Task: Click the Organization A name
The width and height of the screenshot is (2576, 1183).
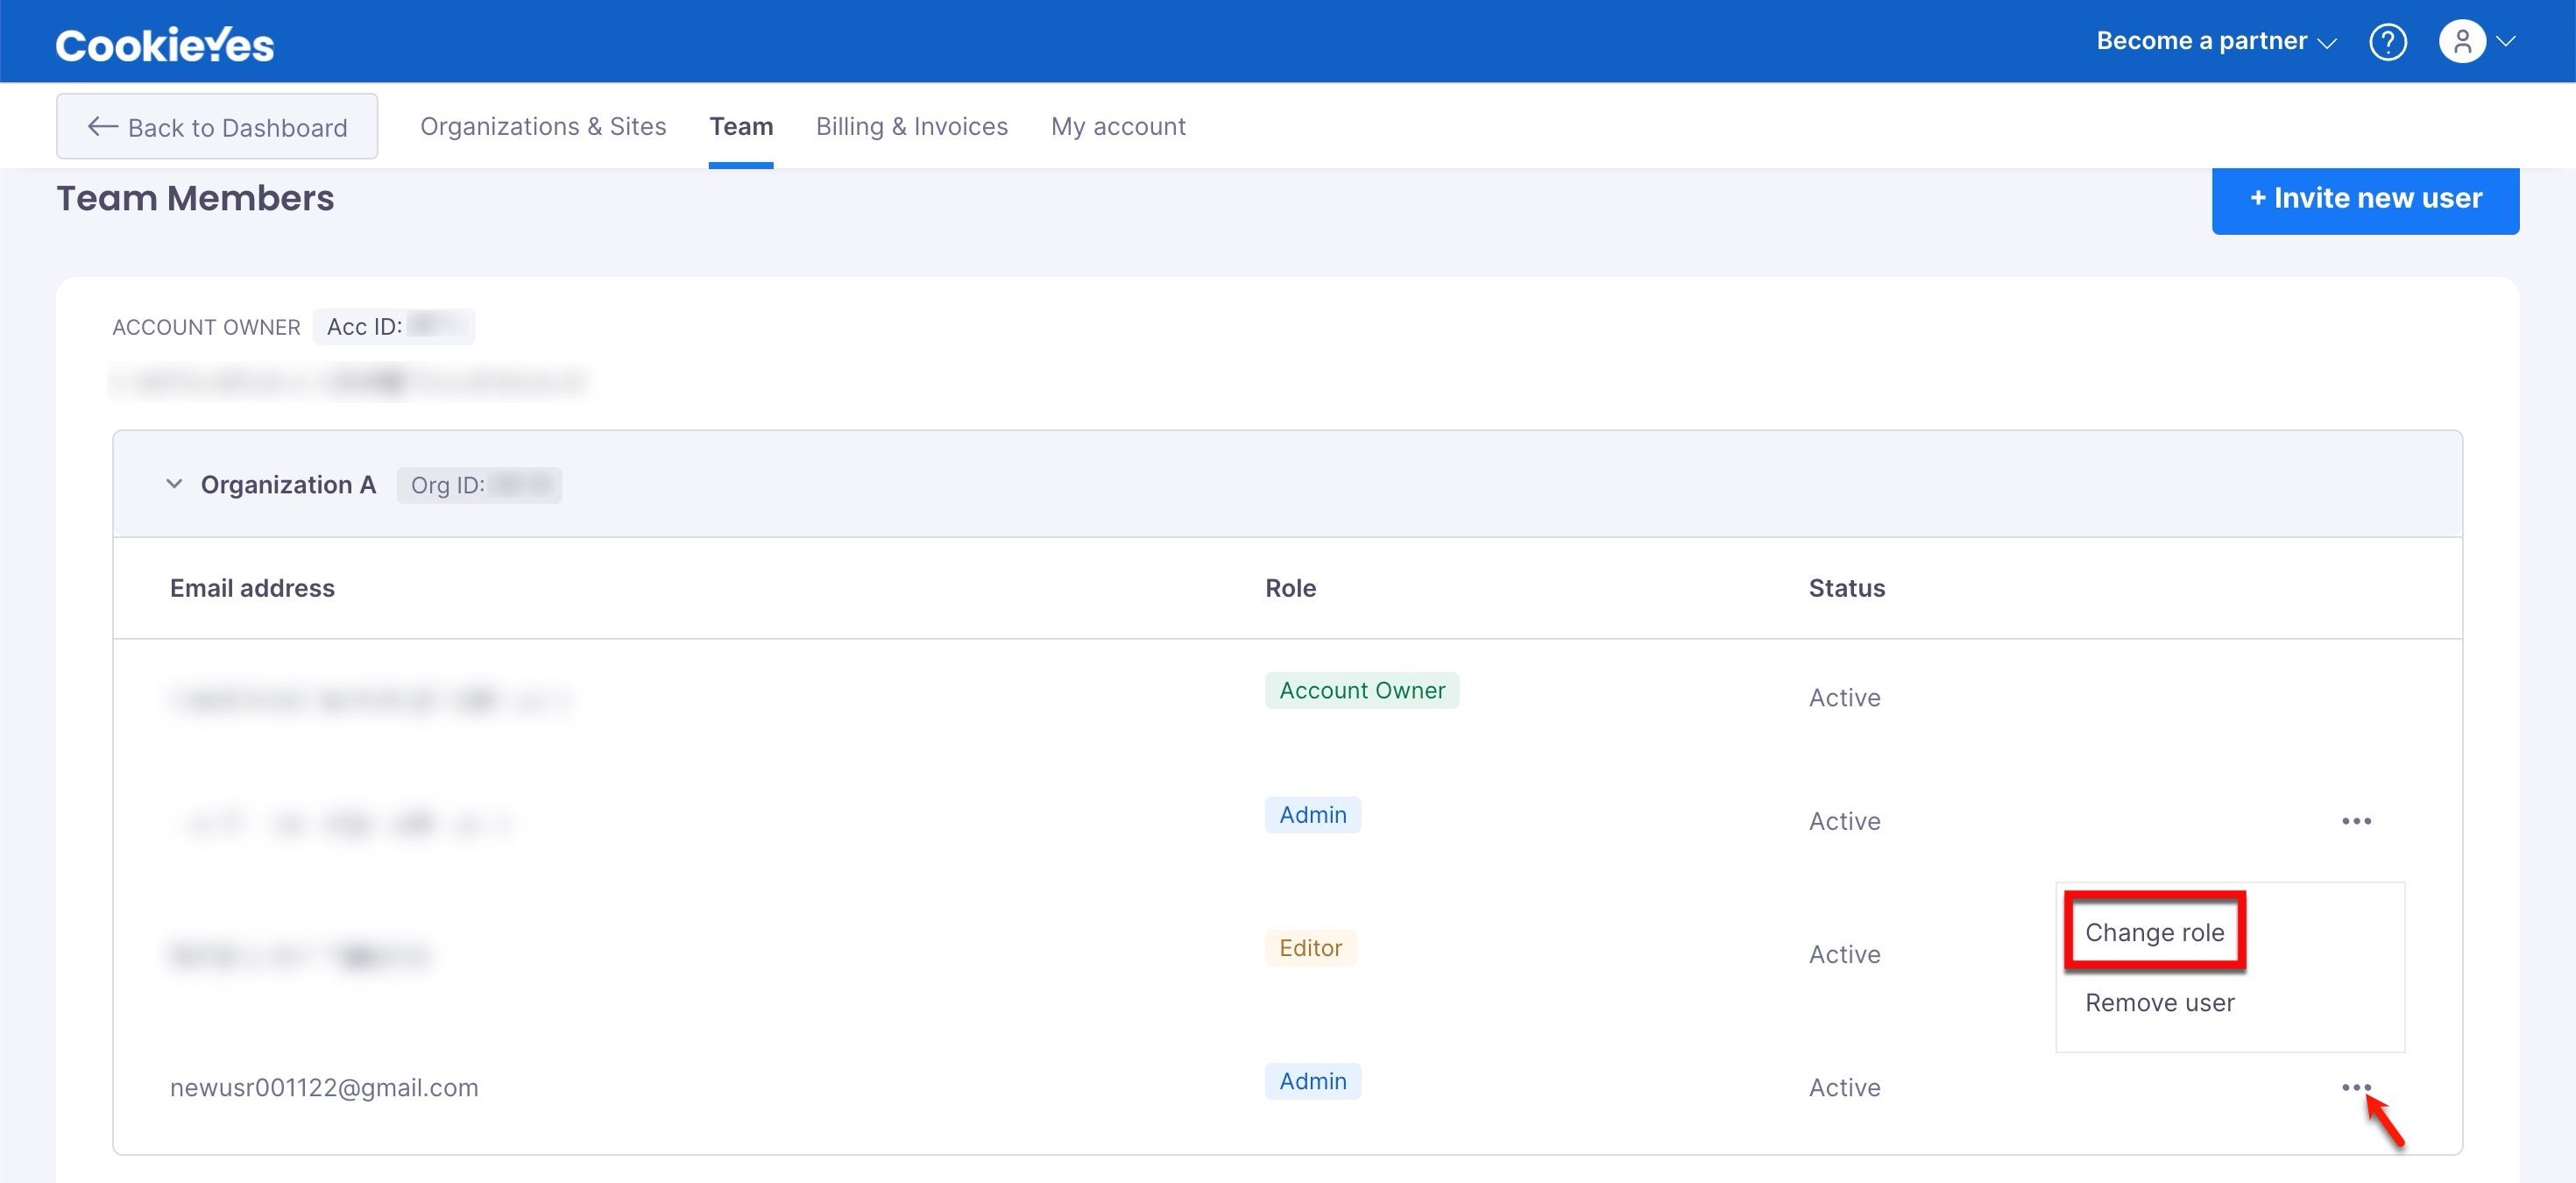Action: tap(288, 485)
